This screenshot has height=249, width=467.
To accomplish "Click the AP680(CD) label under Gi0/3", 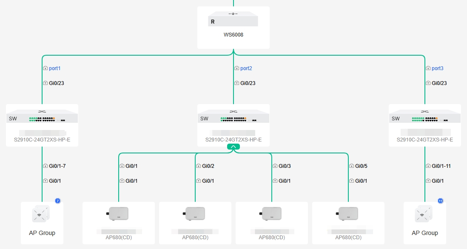I will point(272,238).
